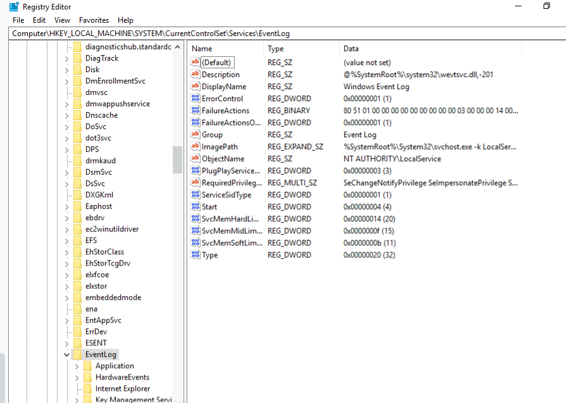Select the ec2winutildriver key
Screen dimensions: 566x403
pos(112,229)
